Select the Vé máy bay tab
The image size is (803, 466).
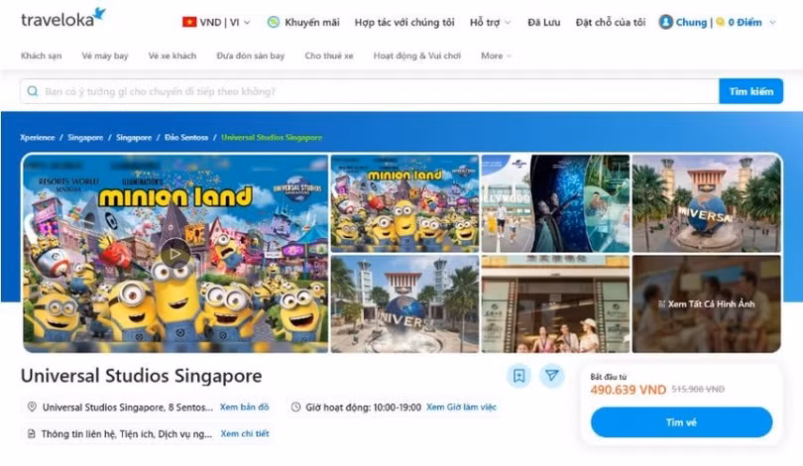(x=105, y=56)
